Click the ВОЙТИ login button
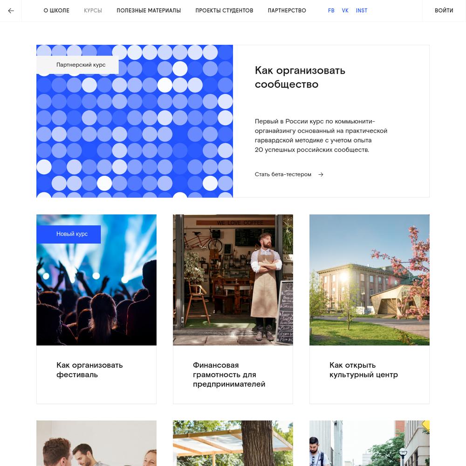Screen dimensions: 466x466 [x=444, y=10]
